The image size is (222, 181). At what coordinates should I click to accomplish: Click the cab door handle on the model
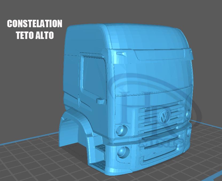pyautogui.click(x=101, y=101)
